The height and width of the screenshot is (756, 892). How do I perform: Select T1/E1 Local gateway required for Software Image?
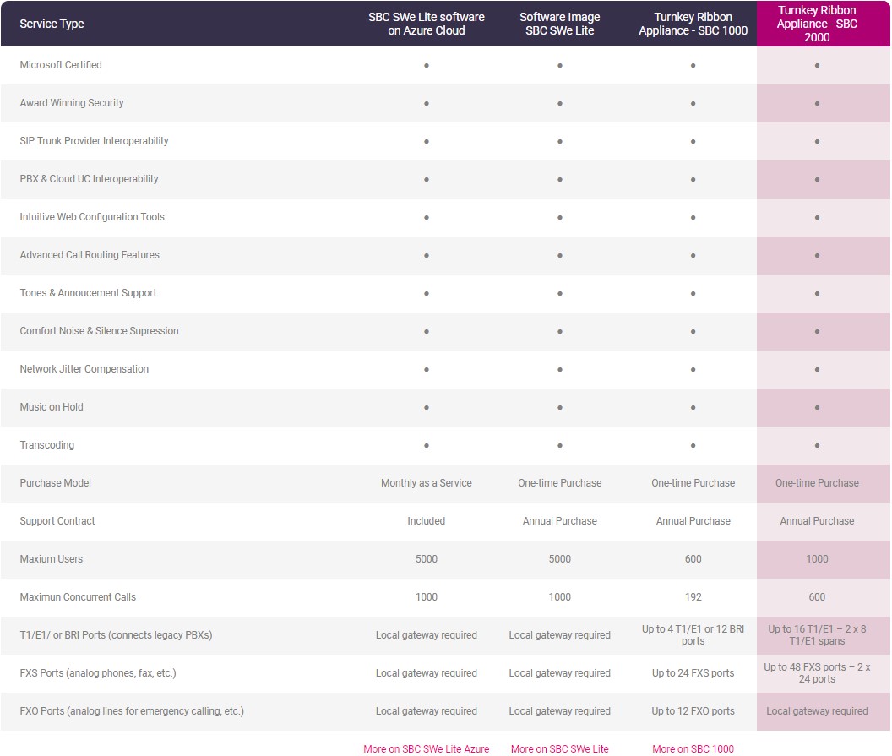[x=560, y=635]
